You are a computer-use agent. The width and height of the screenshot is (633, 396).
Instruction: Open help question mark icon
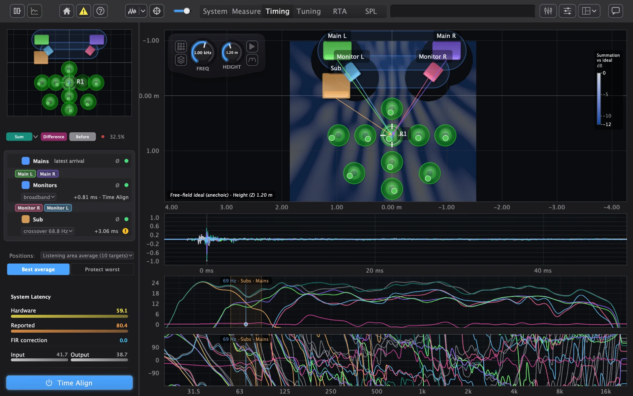click(101, 11)
